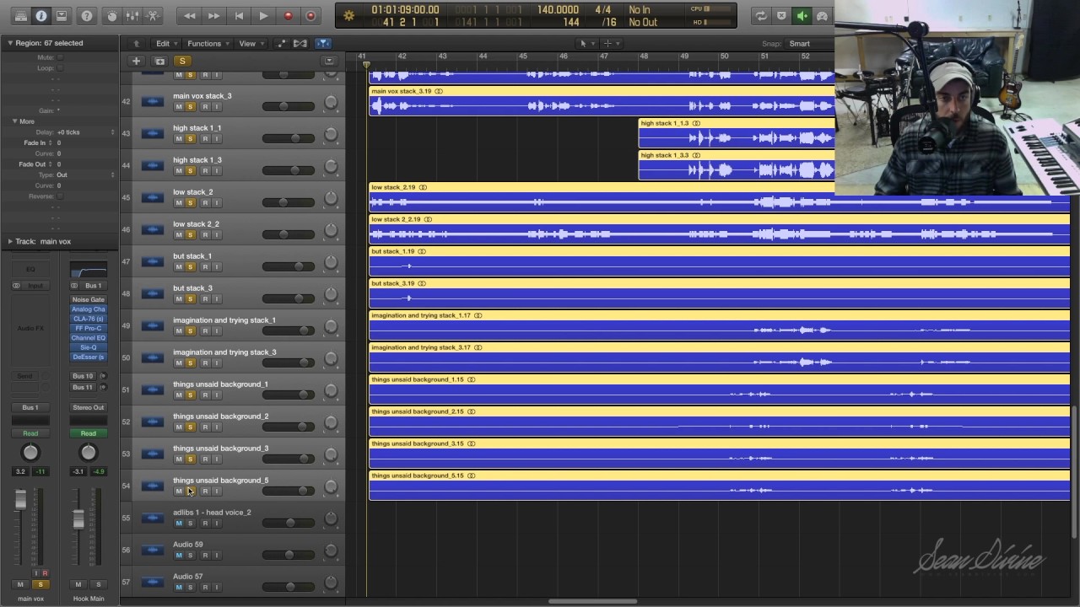Solo the high stack 1_1 track

[x=191, y=139]
